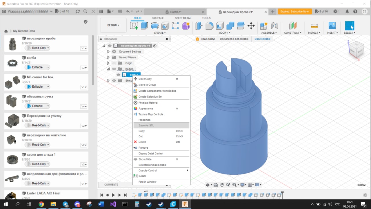Select the Create Form purple icon

coord(186,26)
